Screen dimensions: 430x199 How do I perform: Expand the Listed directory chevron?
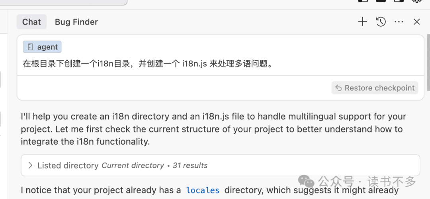30,165
